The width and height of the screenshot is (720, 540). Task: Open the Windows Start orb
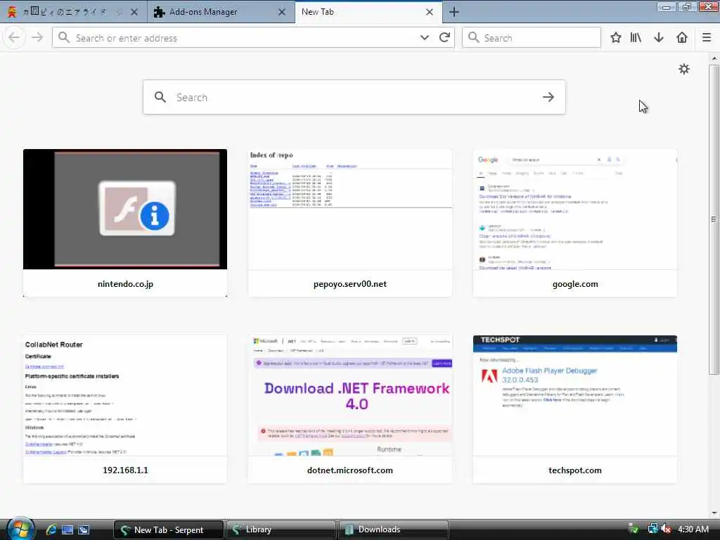pyautogui.click(x=20, y=529)
